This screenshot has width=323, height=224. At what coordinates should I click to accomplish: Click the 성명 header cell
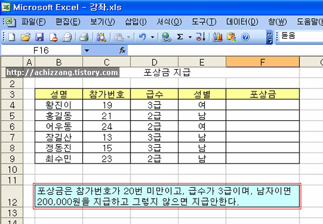[59, 94]
